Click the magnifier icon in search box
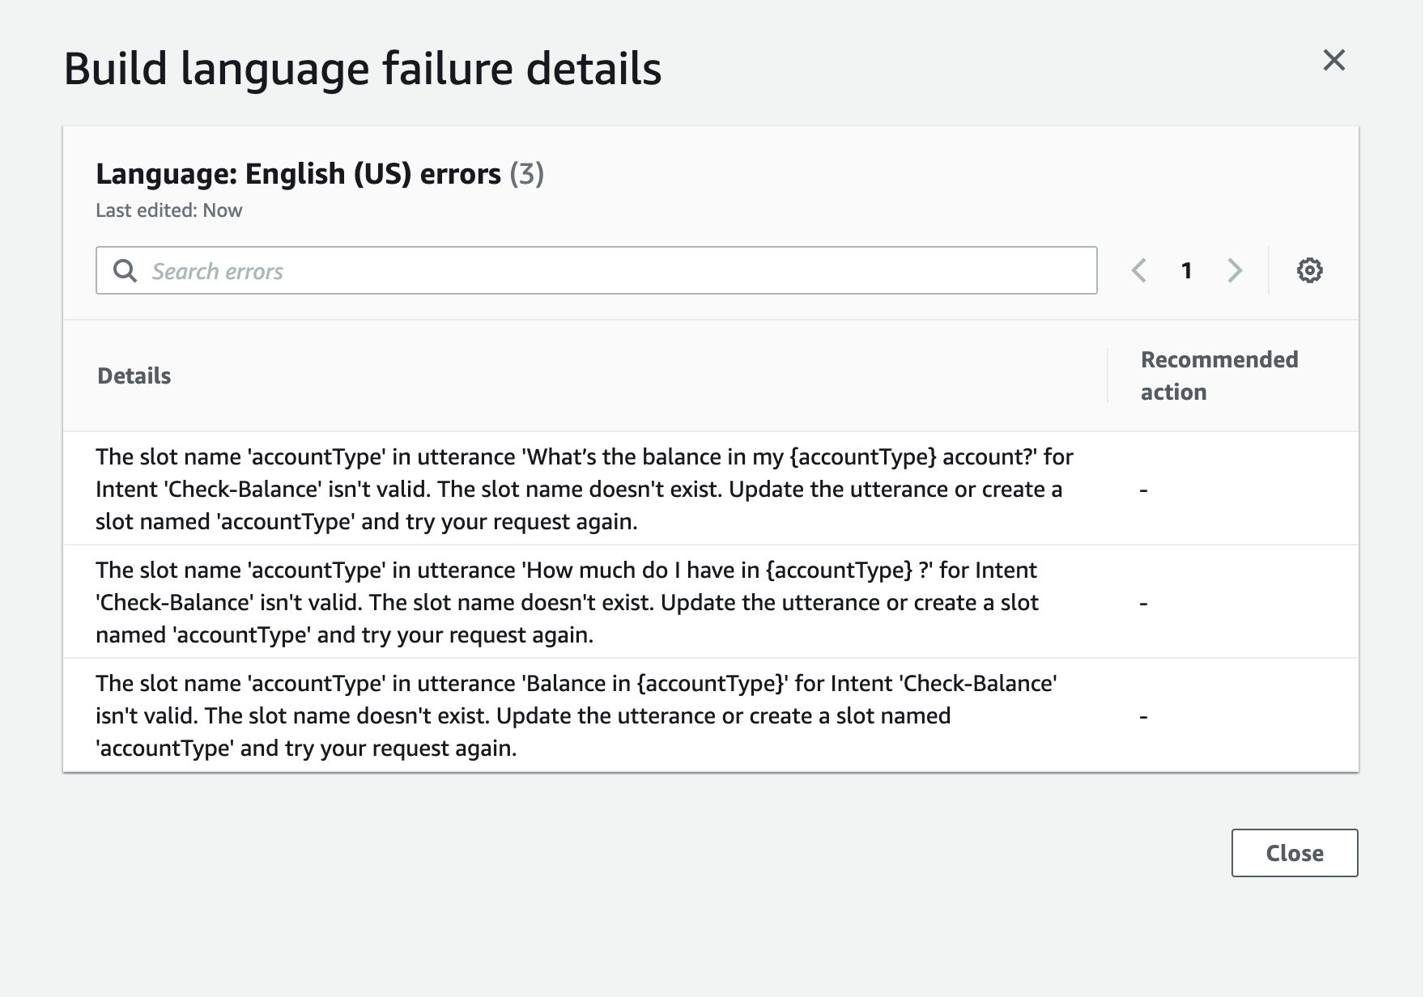The height and width of the screenshot is (997, 1425). (x=125, y=270)
